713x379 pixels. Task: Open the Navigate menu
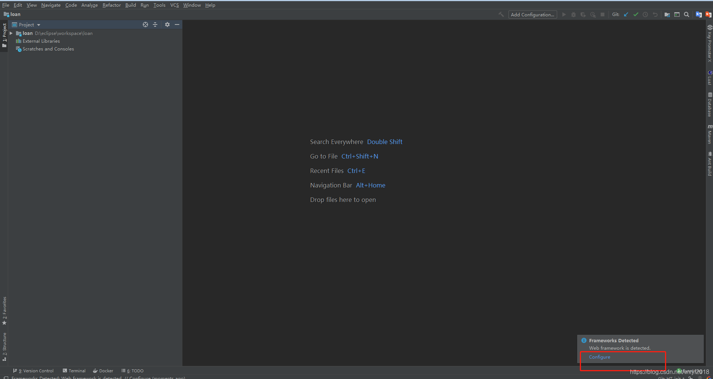[x=51, y=5]
